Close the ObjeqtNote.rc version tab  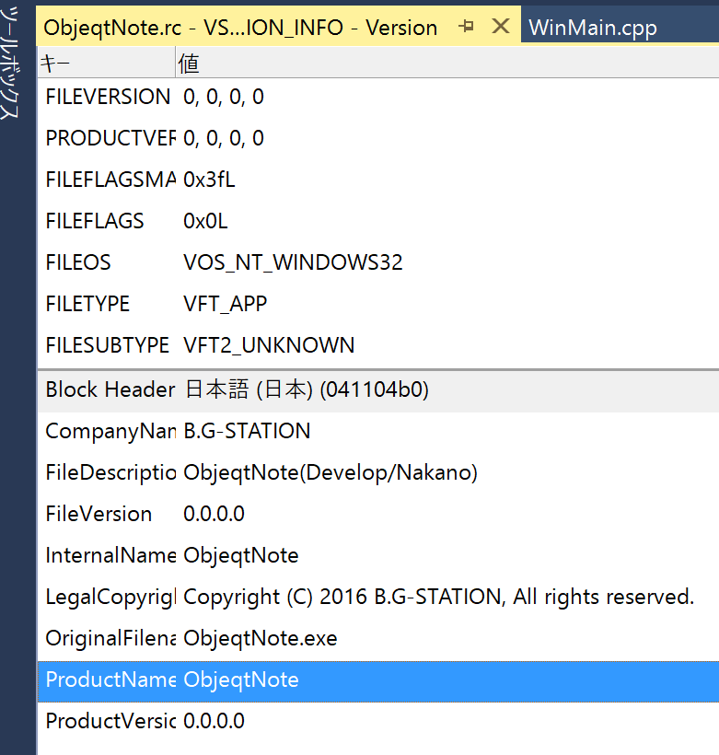501,26
